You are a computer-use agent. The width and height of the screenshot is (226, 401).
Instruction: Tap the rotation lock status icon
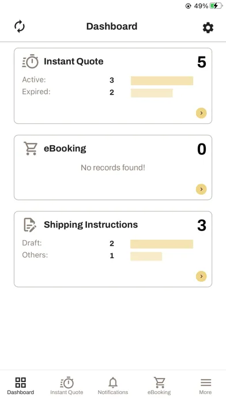(x=188, y=6)
